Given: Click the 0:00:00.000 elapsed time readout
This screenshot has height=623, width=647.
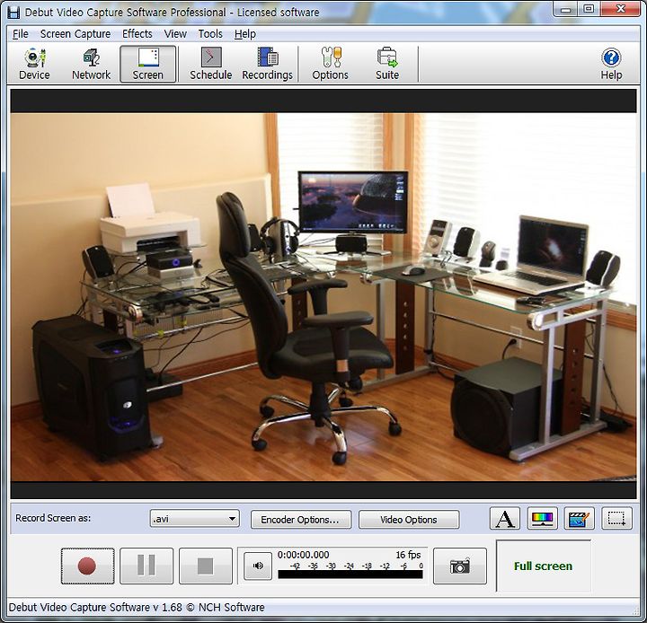Looking at the screenshot, I should tap(304, 555).
